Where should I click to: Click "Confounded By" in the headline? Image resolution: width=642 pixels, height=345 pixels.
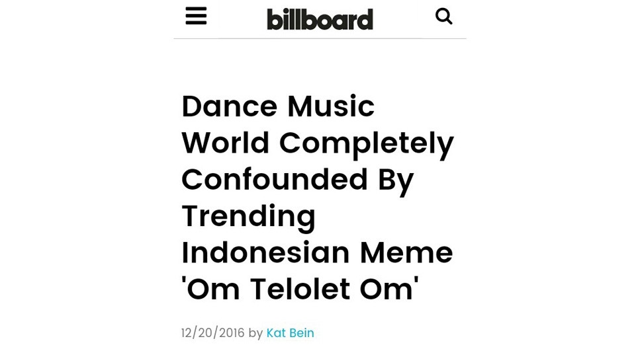(297, 180)
